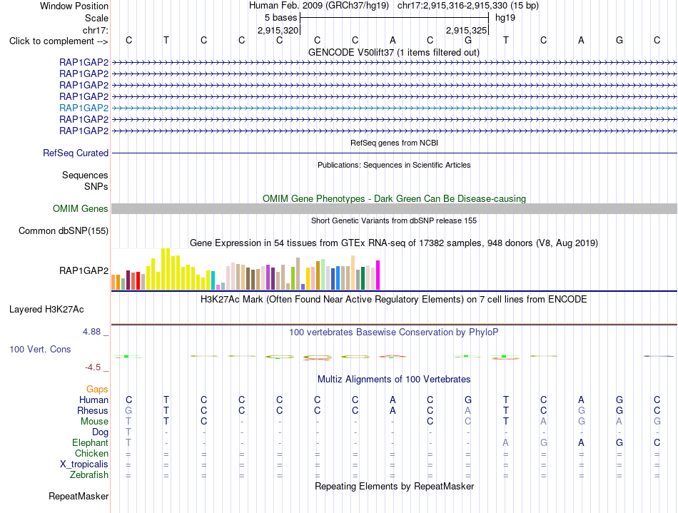Viewport: 678px width, 513px height.
Task: Click the Scale track label
Action: [x=96, y=18]
